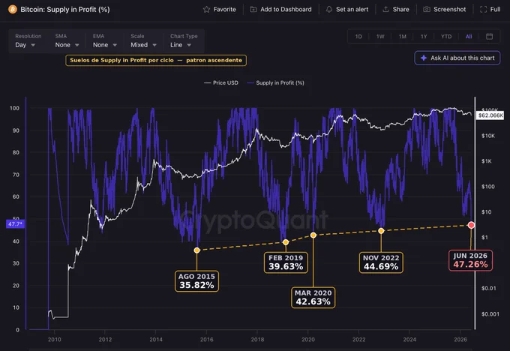The height and width of the screenshot is (351, 510).
Task: Click the Share button
Action: 396,10
